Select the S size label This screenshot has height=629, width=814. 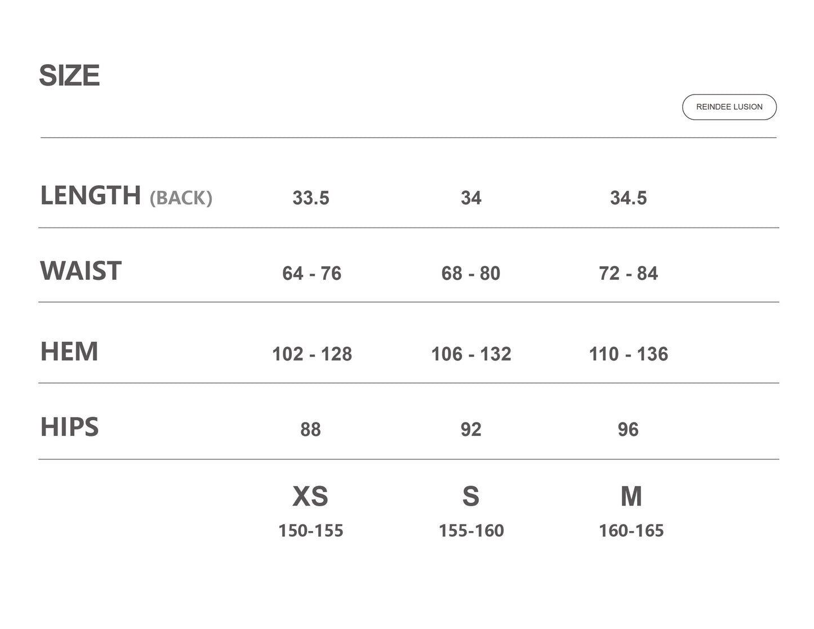pyautogui.click(x=471, y=496)
